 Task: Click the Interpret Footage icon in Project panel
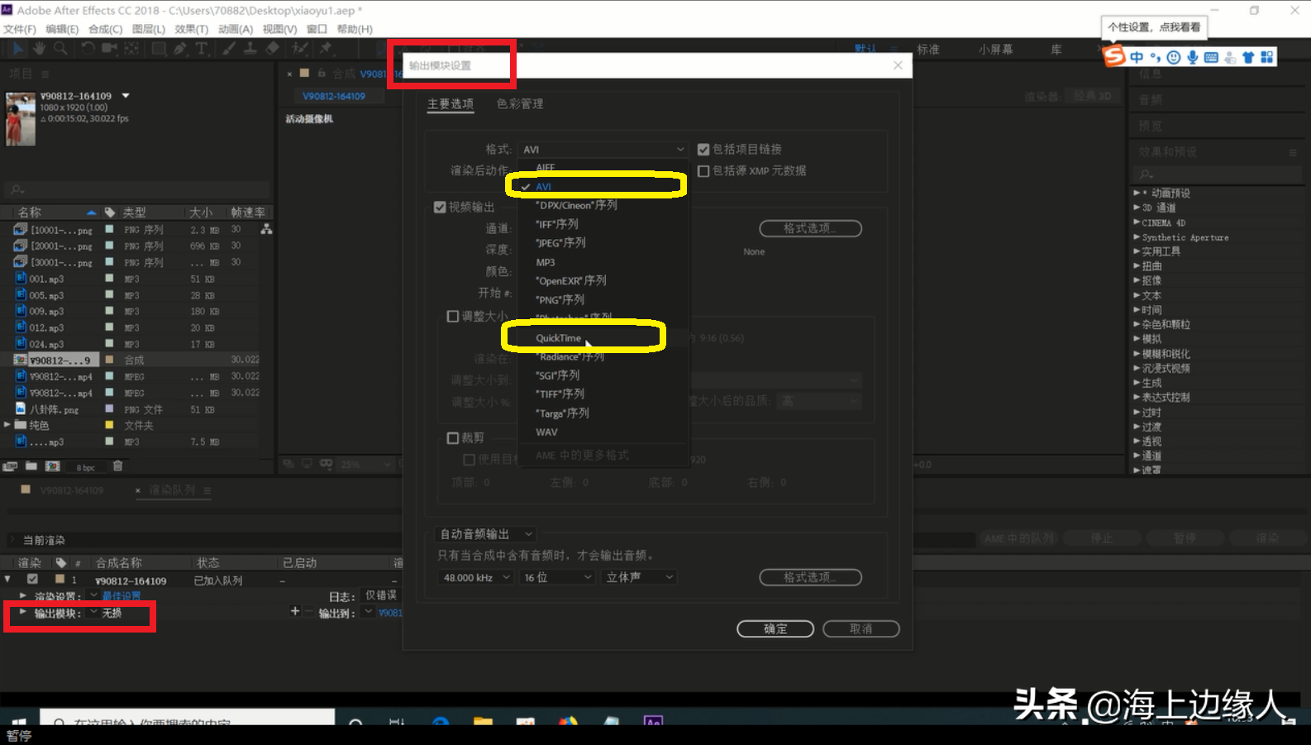(10, 466)
